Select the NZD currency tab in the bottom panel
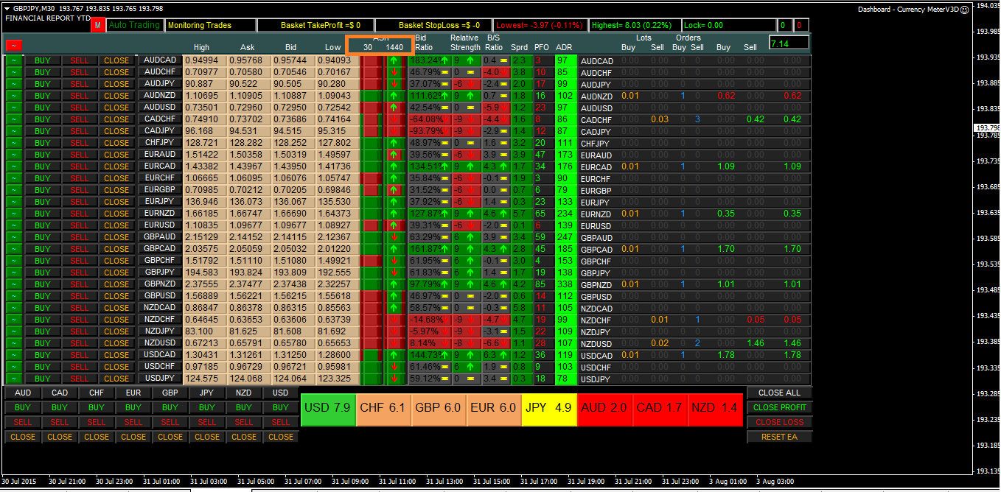 click(x=244, y=393)
